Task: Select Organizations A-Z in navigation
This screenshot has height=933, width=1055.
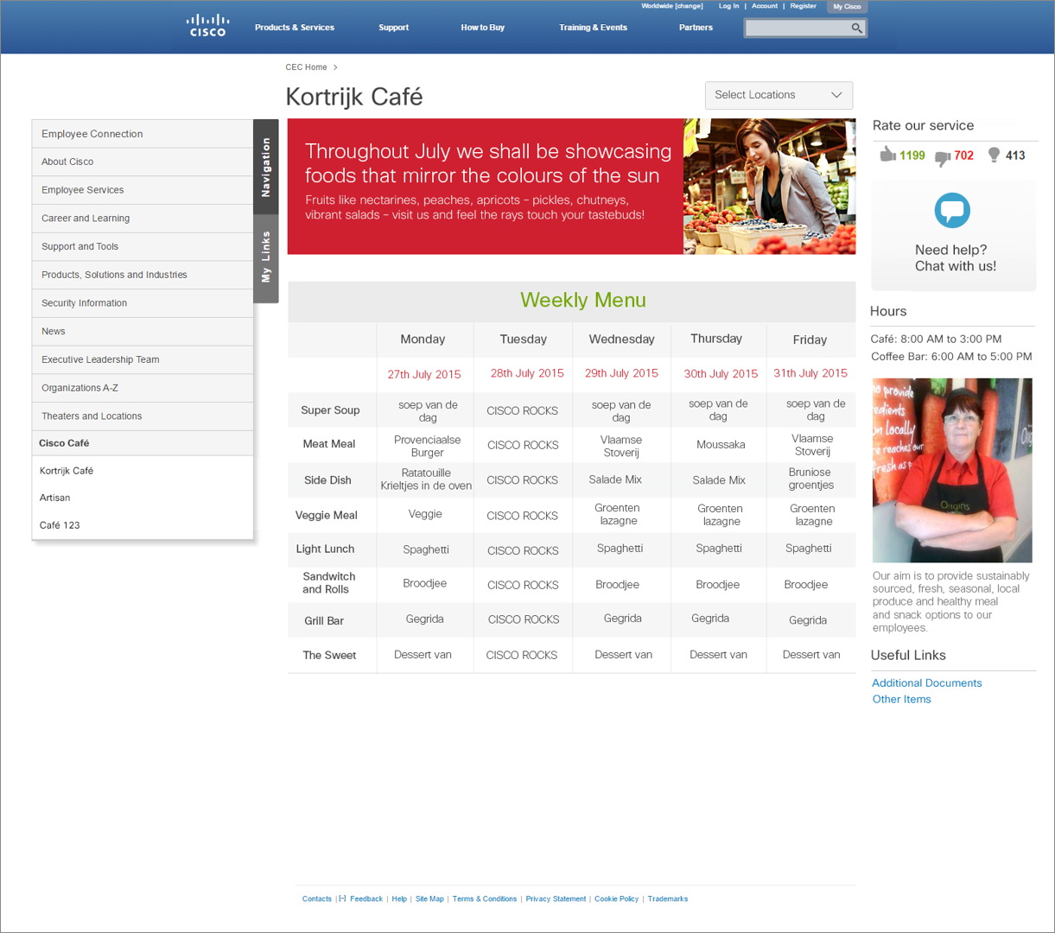Action: click(x=143, y=388)
